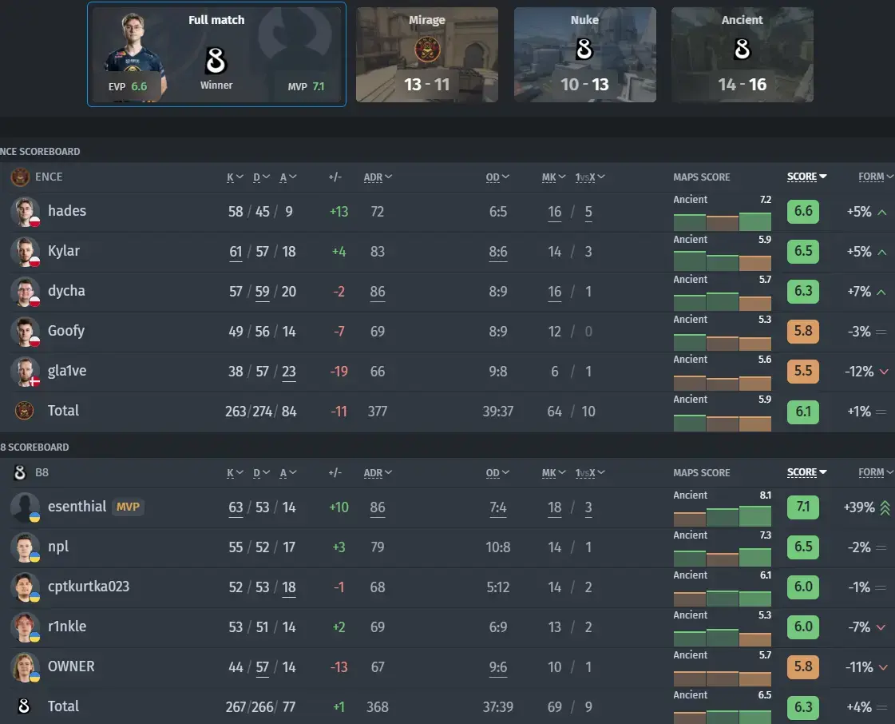Click esenthial 7.1 score badge
The width and height of the screenshot is (895, 724).
802,507
